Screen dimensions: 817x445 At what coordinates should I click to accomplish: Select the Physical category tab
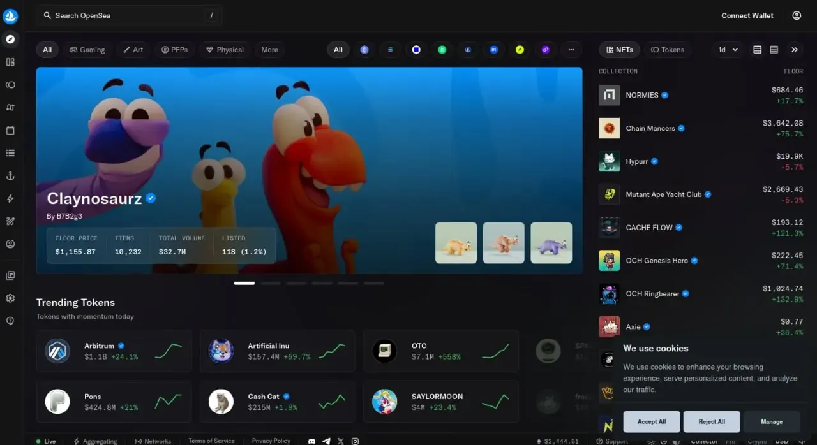pyautogui.click(x=225, y=50)
